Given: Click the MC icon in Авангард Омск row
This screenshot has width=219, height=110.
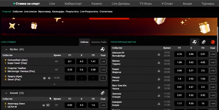Looking at the screenshot, I should pos(48,105).
